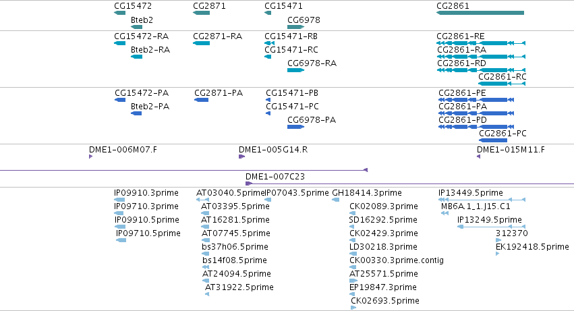Open EST SD16292.5prime
This screenshot has width=574, height=311.
point(383,220)
